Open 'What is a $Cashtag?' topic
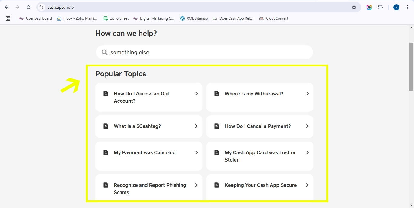The image size is (414, 208). pos(149,126)
